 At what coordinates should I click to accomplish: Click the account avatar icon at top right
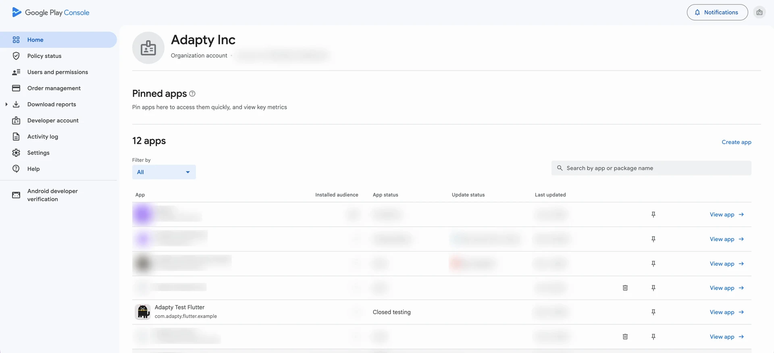pyautogui.click(x=759, y=12)
